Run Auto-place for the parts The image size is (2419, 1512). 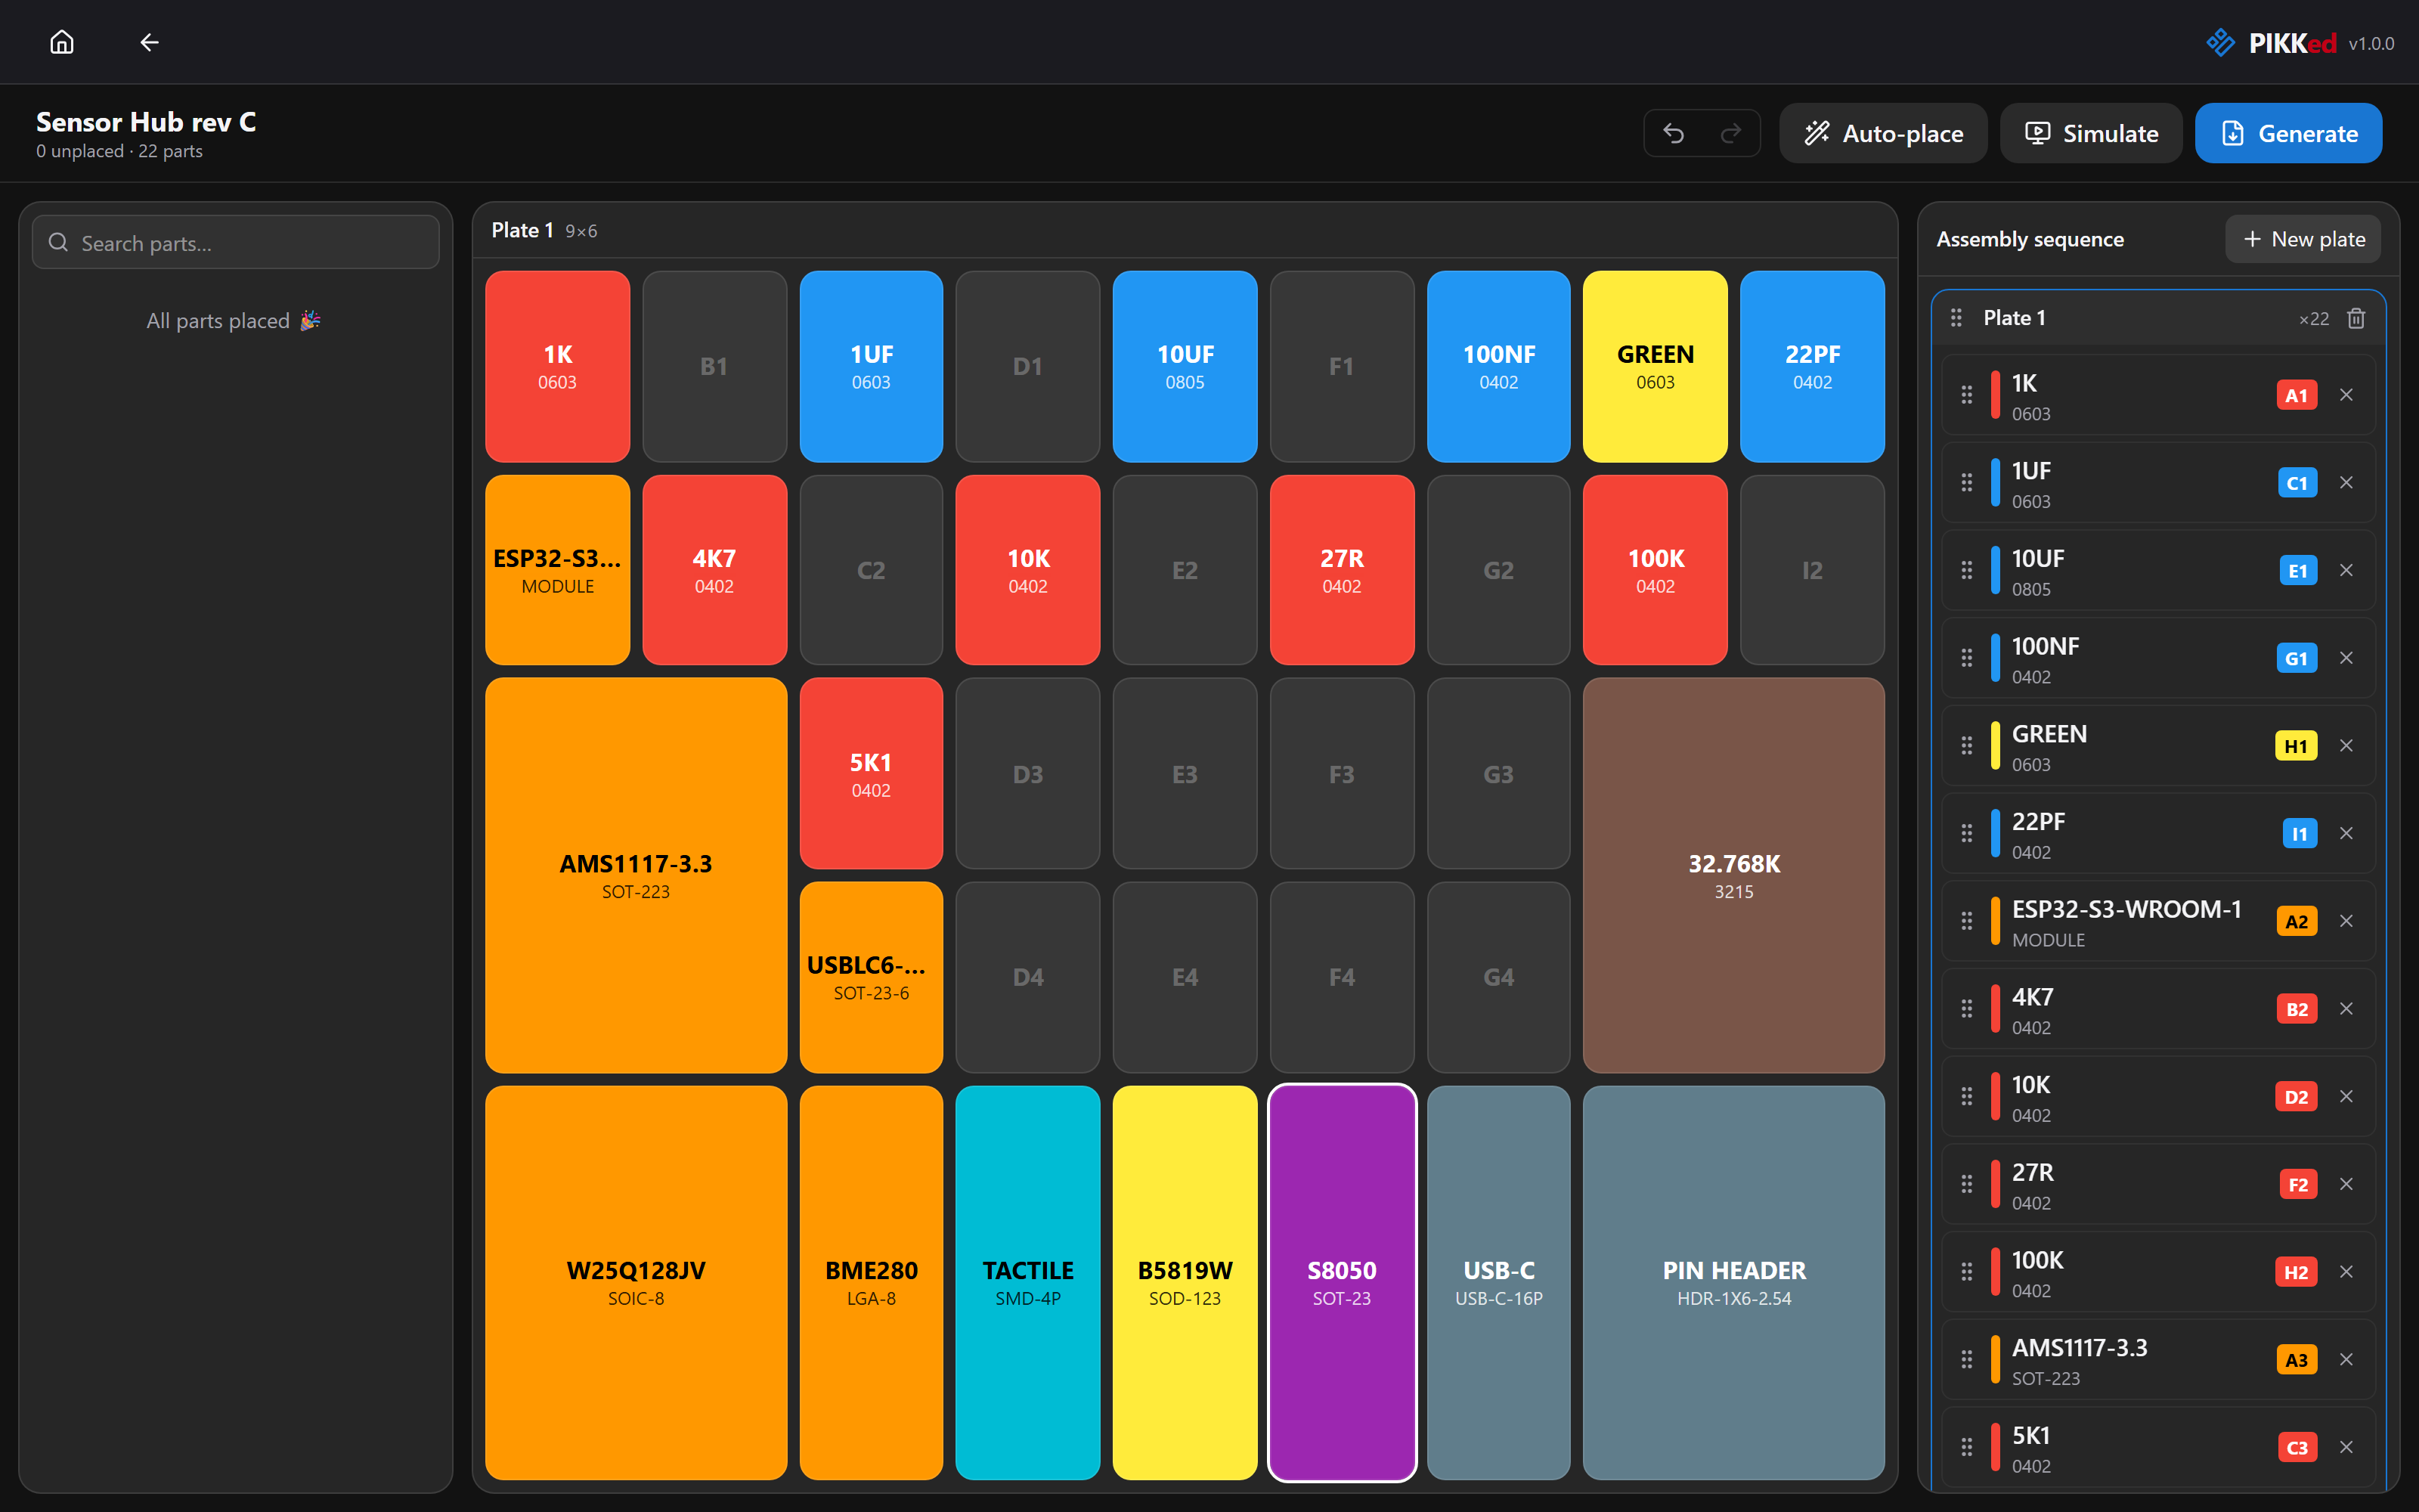click(1883, 133)
